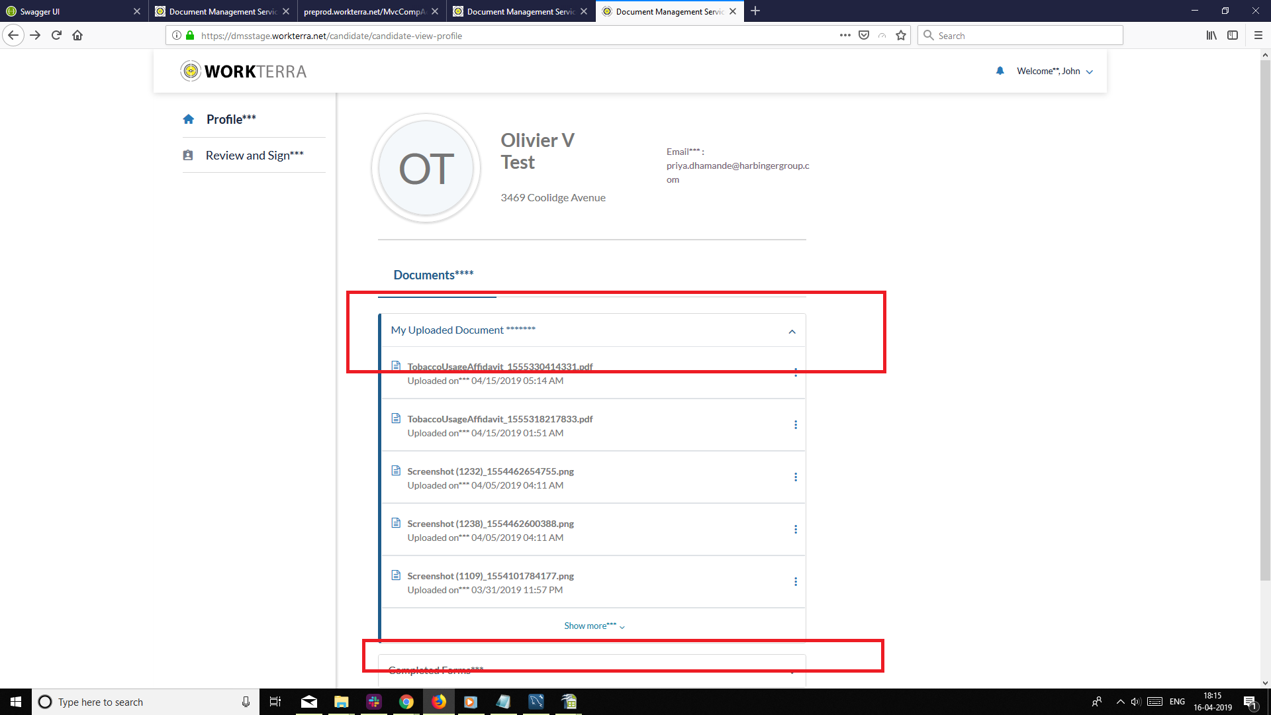Open options menu for Screenshot (1109) file
This screenshot has width=1271, height=715.
click(x=796, y=582)
